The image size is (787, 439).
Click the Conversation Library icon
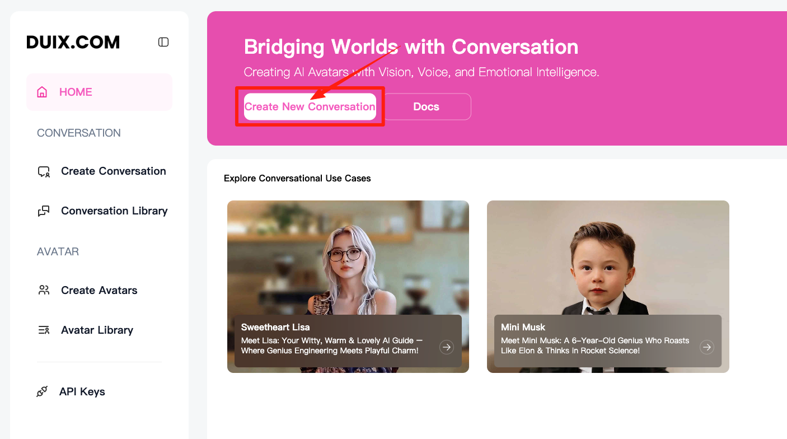[x=44, y=211]
